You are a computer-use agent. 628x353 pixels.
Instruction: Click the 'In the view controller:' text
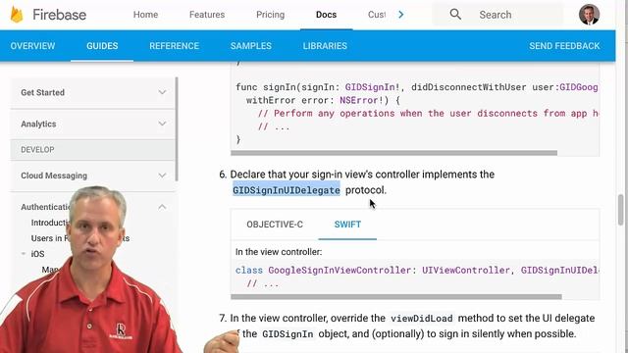click(279, 252)
